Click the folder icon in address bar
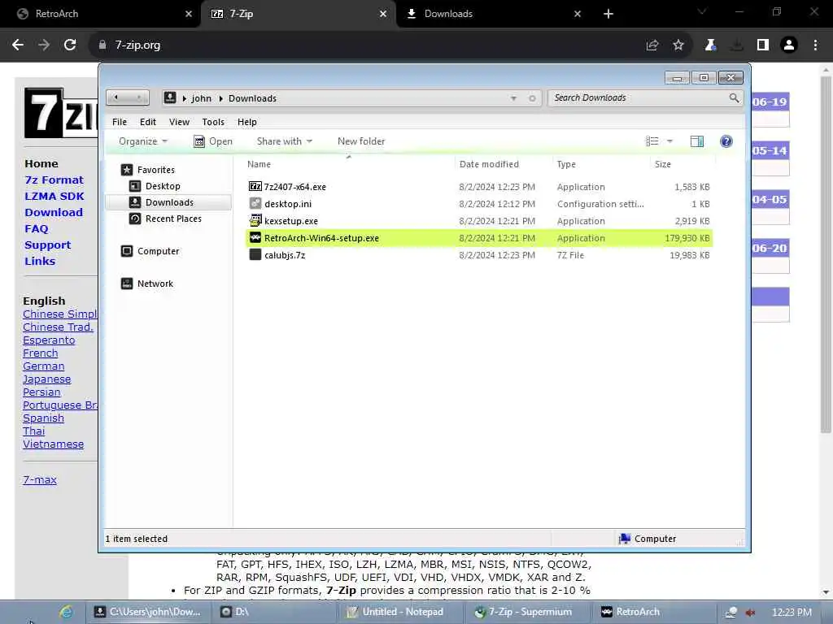 click(170, 97)
